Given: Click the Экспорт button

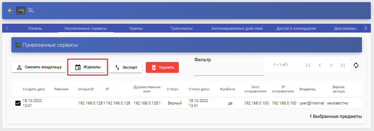Looking at the screenshot, I should point(126,67).
